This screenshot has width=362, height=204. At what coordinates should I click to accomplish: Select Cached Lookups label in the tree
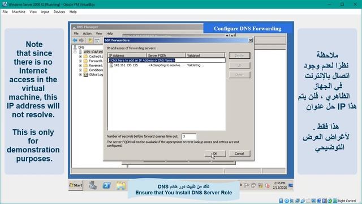click(96, 57)
